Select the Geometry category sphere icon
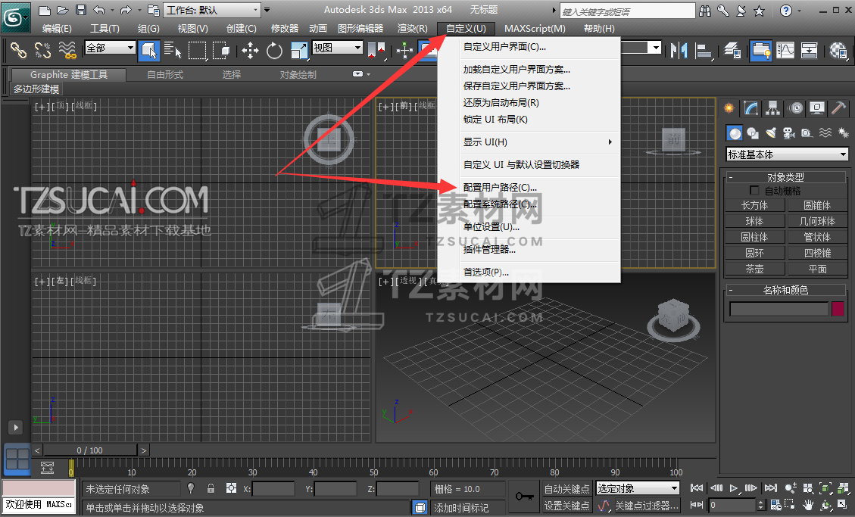855x517 pixels. [x=735, y=133]
